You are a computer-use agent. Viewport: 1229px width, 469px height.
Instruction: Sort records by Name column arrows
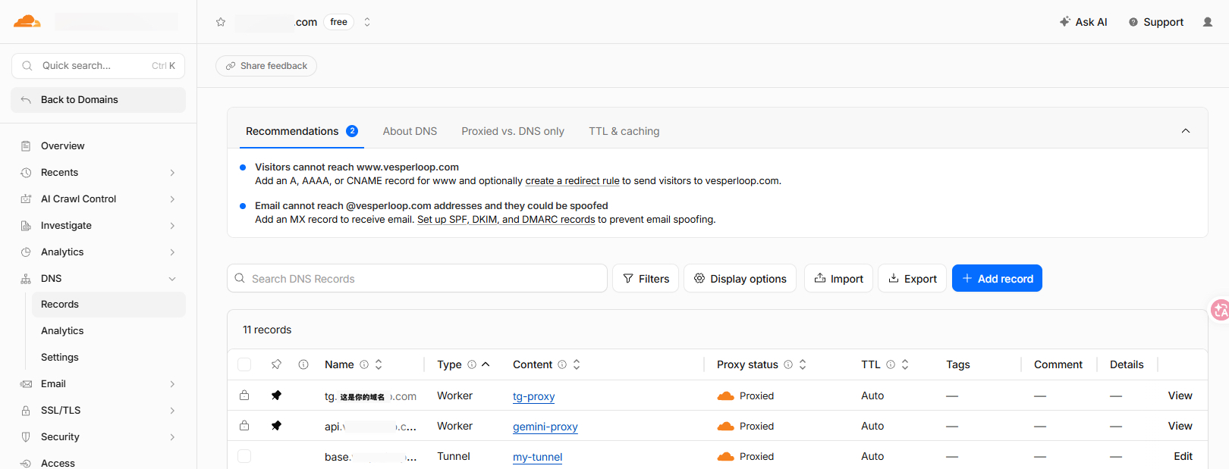pyautogui.click(x=379, y=364)
